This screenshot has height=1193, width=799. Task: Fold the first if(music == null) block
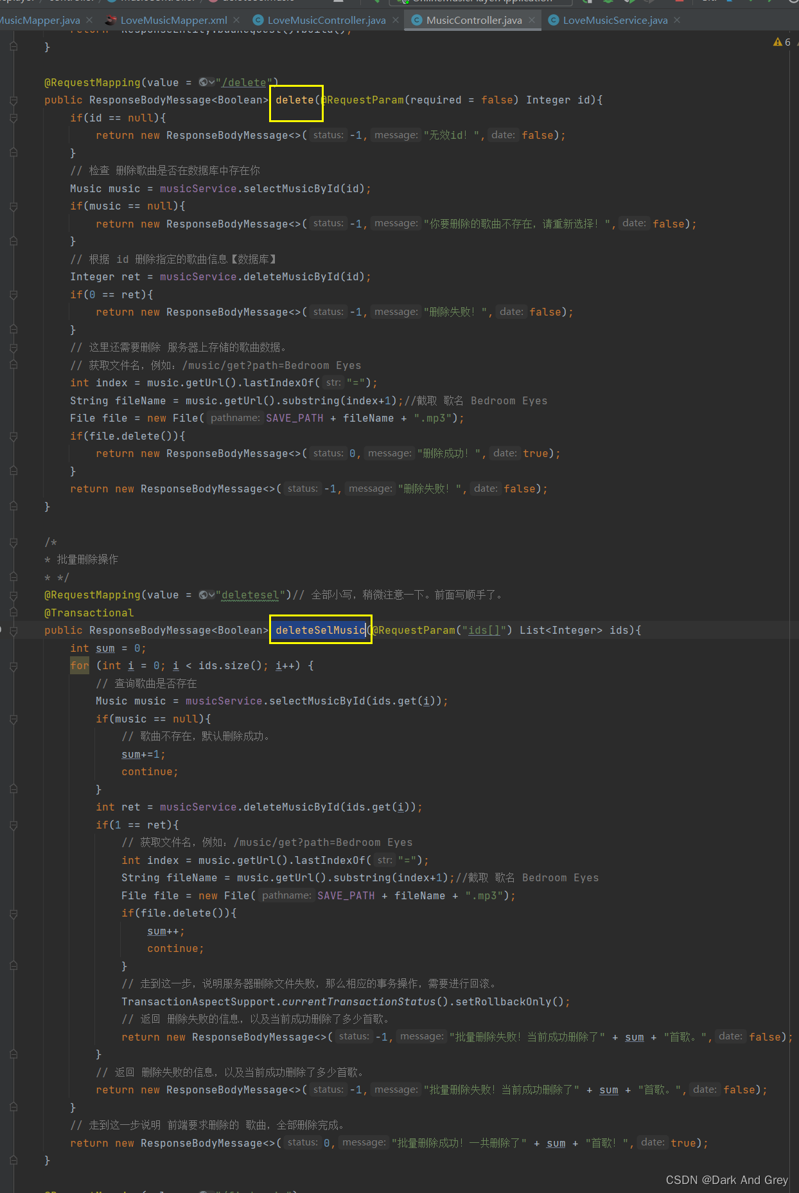click(13, 206)
